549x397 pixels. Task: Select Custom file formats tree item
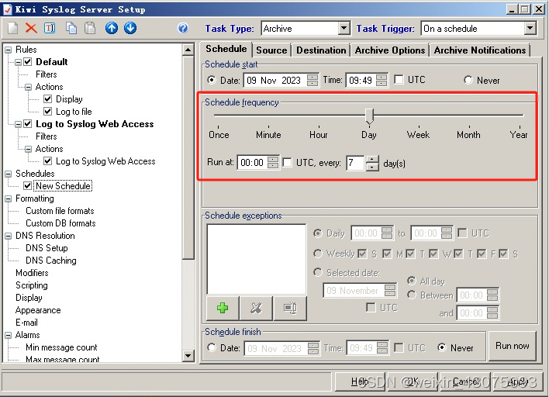pyautogui.click(x=60, y=211)
